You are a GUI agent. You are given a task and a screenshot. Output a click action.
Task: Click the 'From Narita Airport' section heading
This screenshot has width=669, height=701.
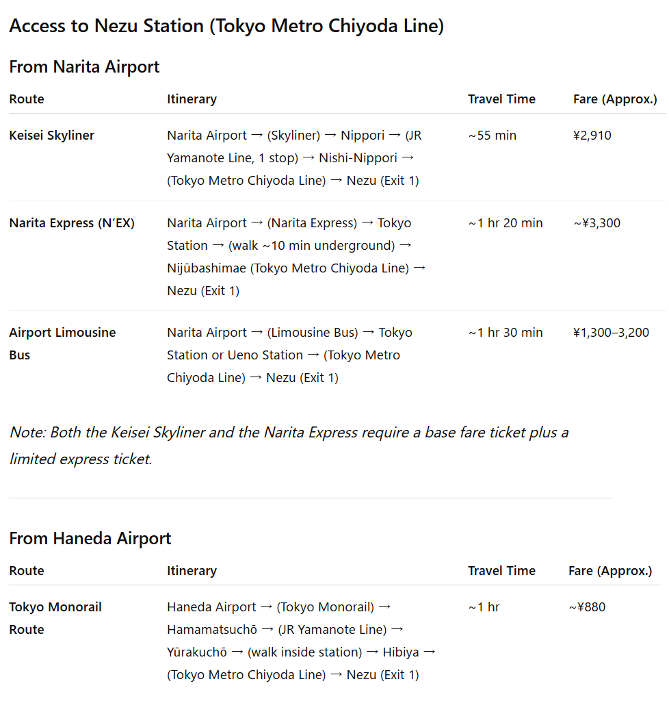pos(84,67)
